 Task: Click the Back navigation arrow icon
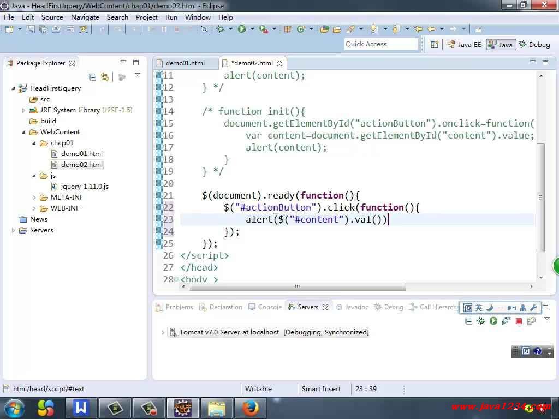[x=431, y=29]
